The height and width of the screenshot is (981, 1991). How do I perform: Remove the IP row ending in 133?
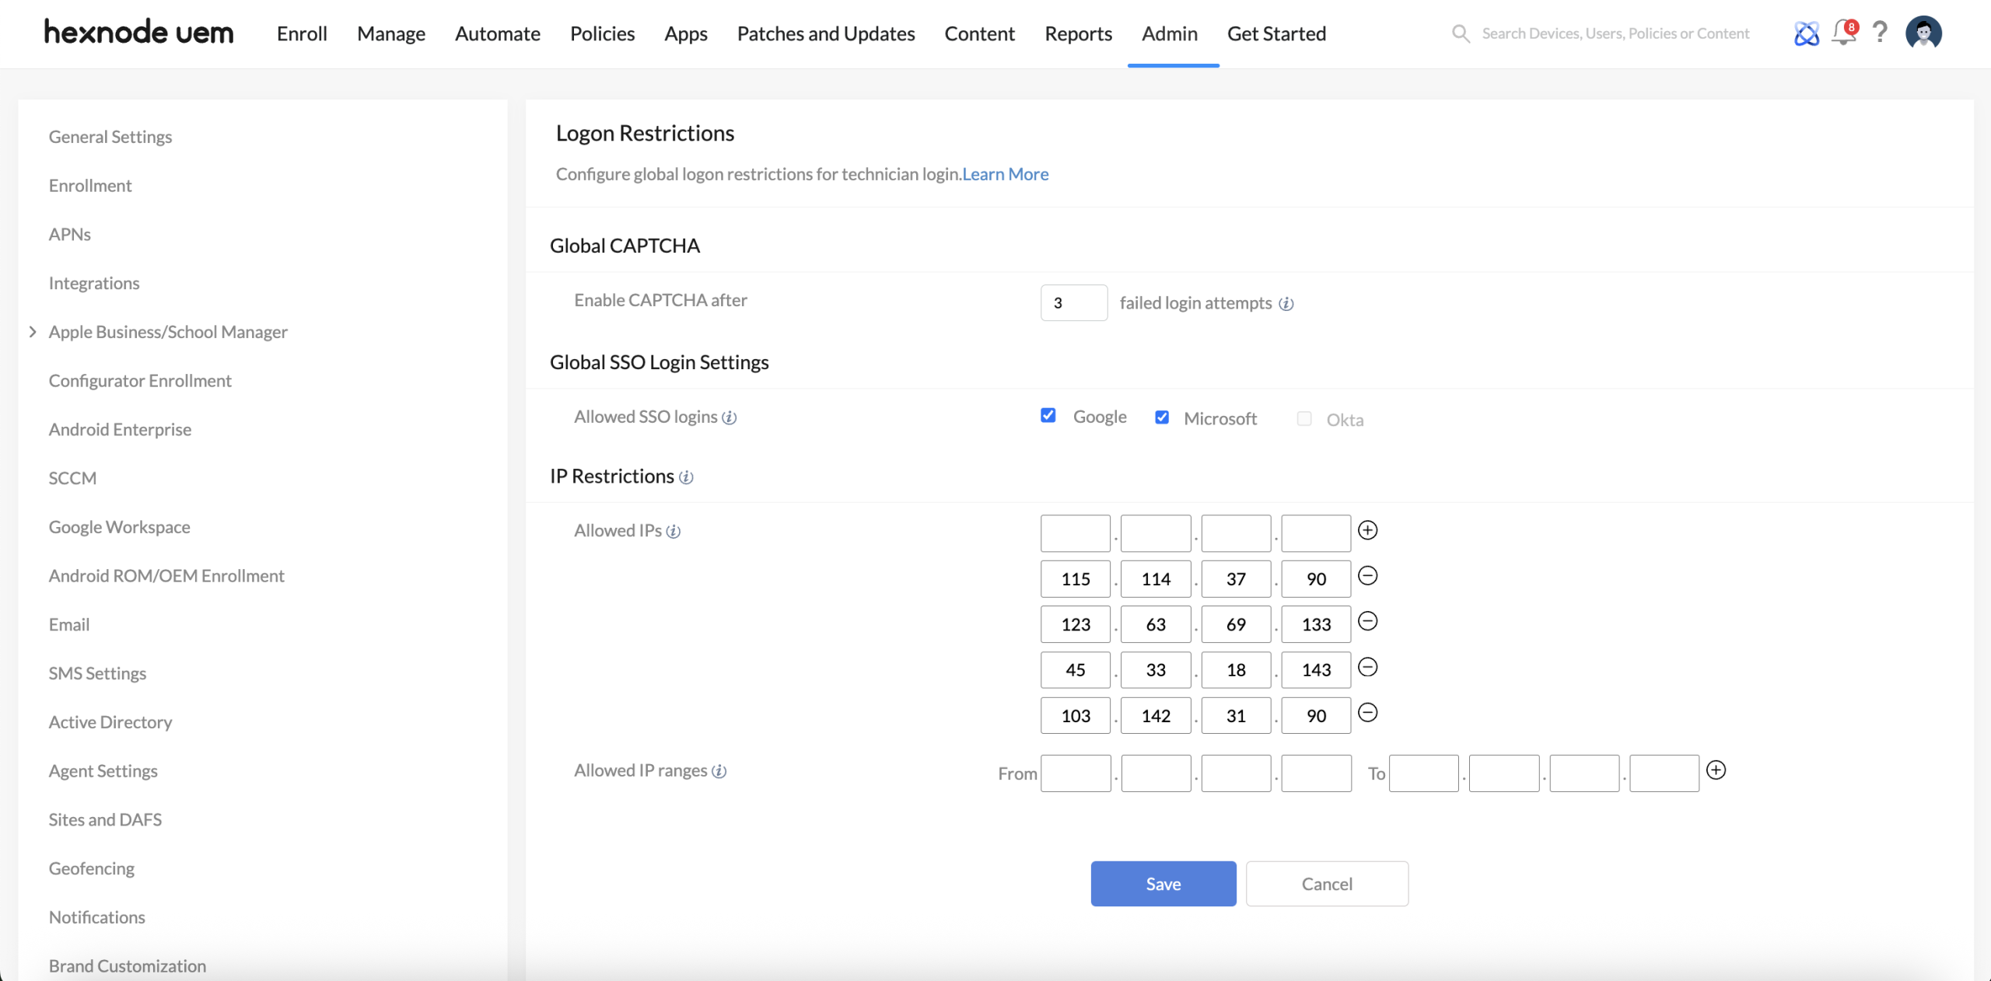click(1368, 622)
